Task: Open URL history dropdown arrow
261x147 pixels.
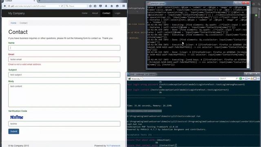Action: point(59,6)
